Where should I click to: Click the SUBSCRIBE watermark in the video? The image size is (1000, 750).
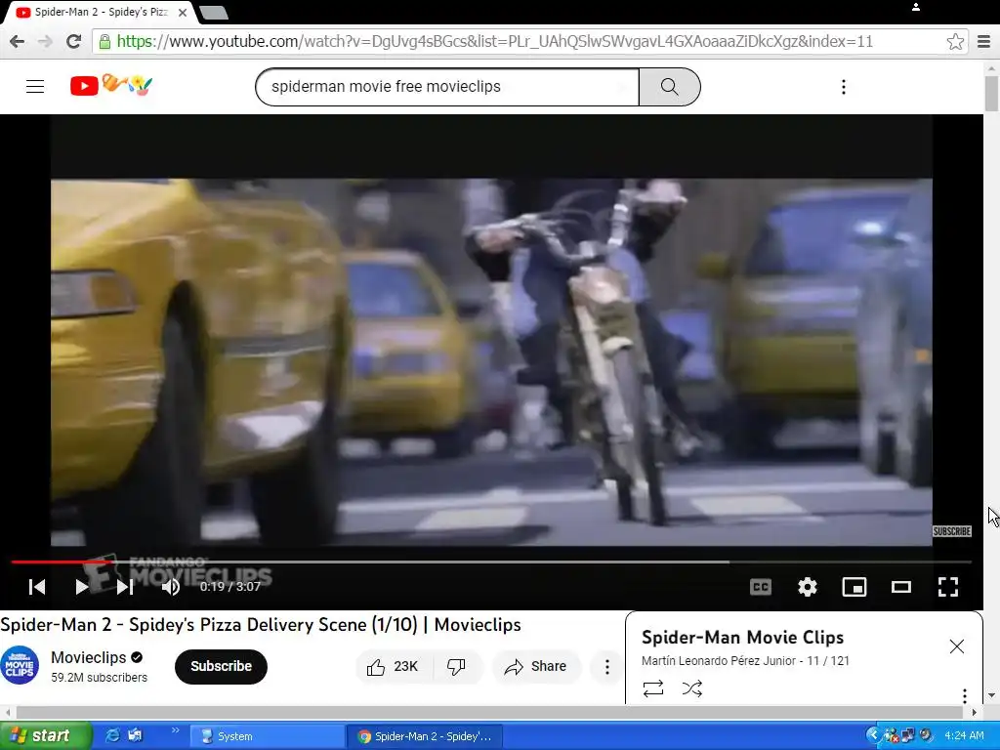(951, 531)
